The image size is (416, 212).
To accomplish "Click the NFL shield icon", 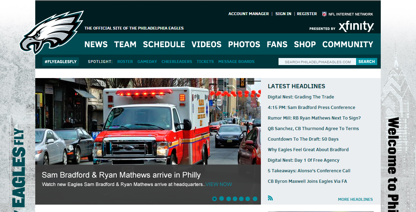I will tap(324, 14).
